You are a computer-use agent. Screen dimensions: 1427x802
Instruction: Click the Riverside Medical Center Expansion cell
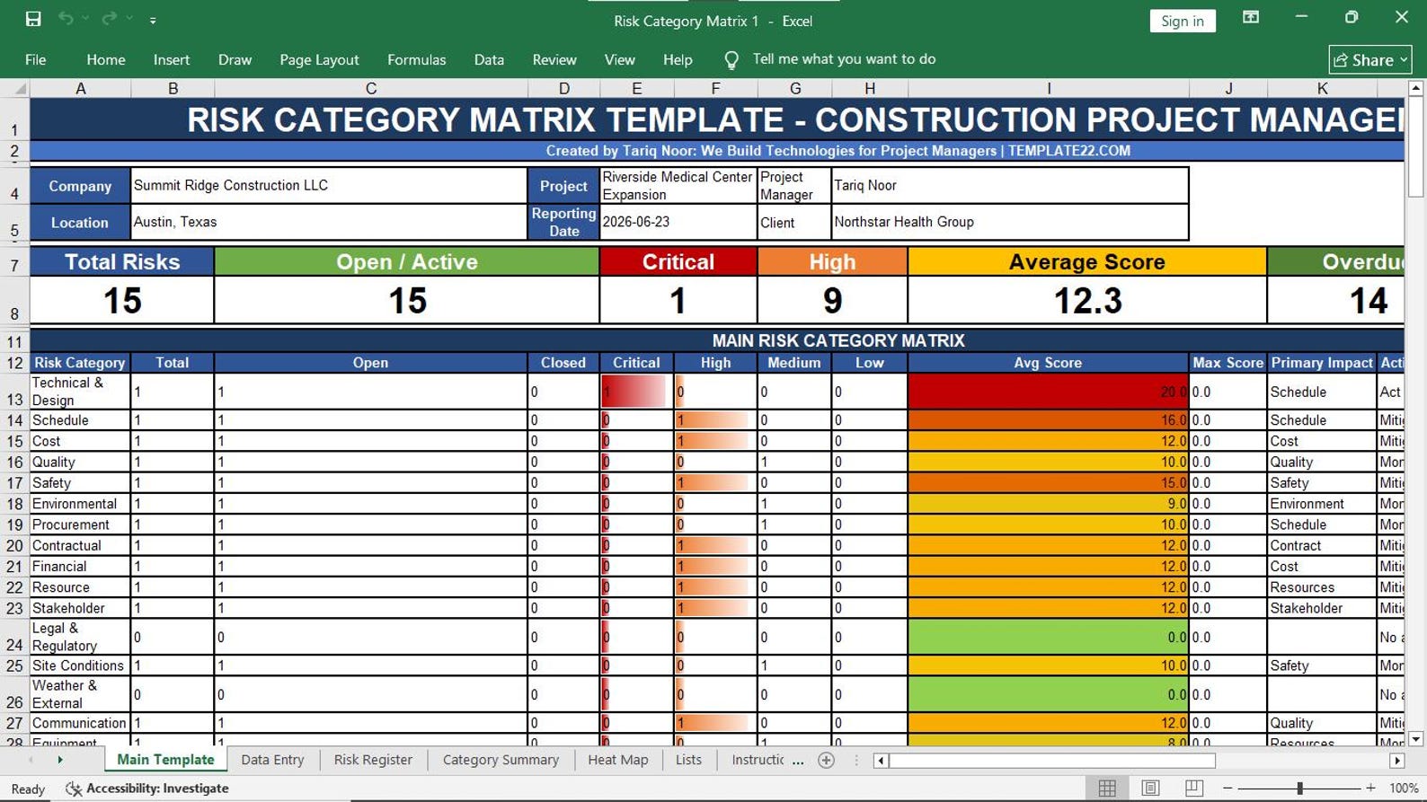[678, 185]
